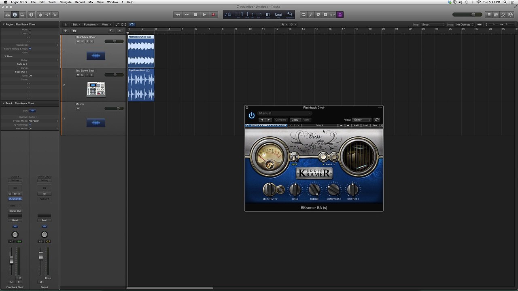Click the plug-in Link chain icon
Image resolution: width=518 pixels, height=291 pixels.
pyautogui.click(x=377, y=120)
